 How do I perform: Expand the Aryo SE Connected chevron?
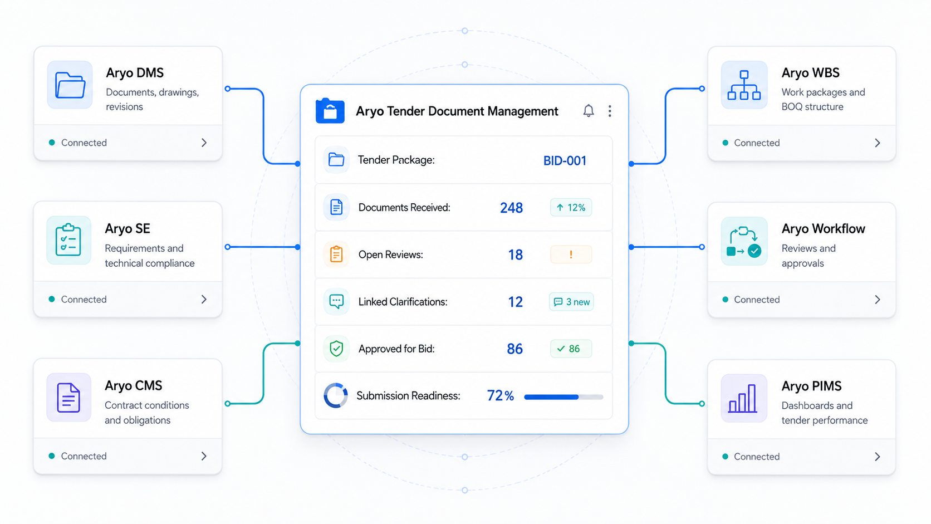click(204, 299)
